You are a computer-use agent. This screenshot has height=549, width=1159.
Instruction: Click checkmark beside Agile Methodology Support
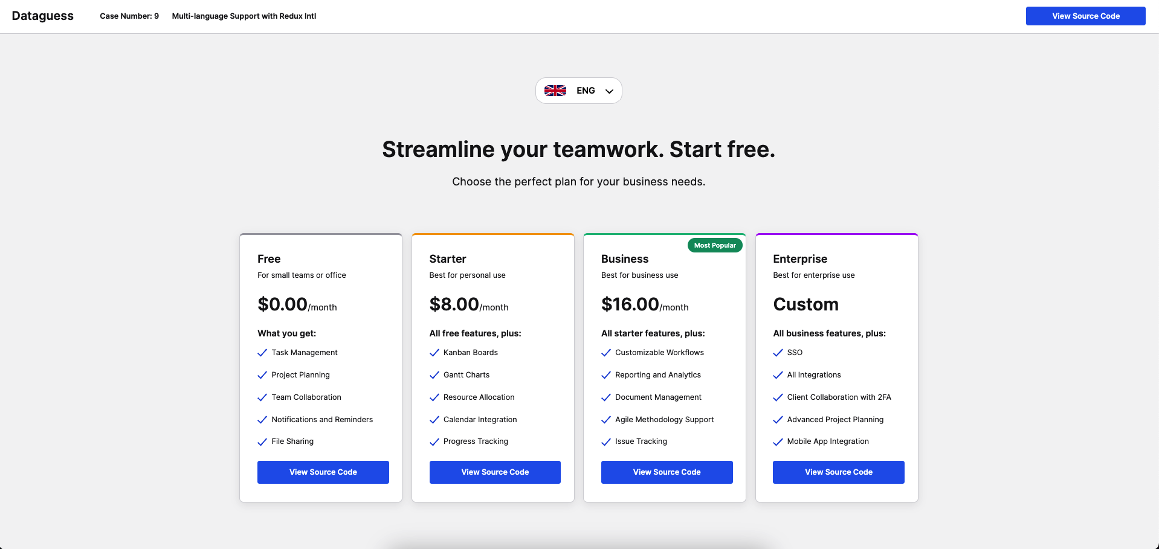pyautogui.click(x=606, y=420)
